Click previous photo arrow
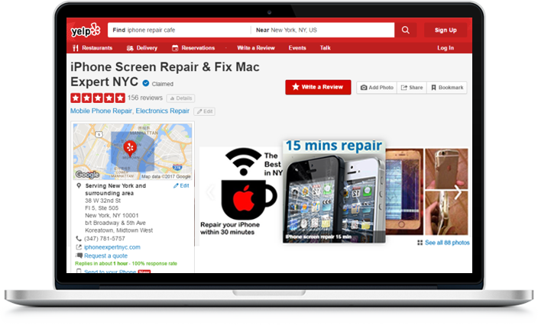The image size is (538, 325). pos(210,192)
